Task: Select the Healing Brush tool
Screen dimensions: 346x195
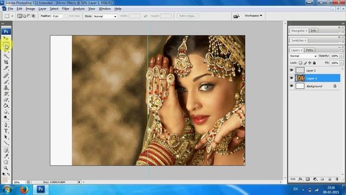Action: 6,76
